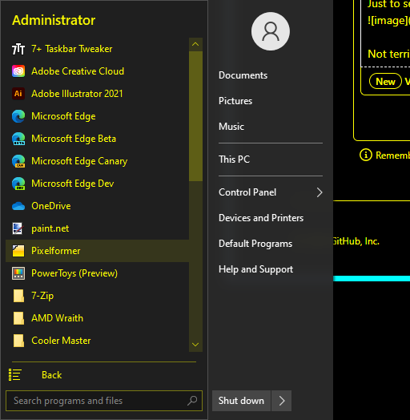Click the Adobe Creative Cloud icon
410x420 pixels.
[x=18, y=71]
